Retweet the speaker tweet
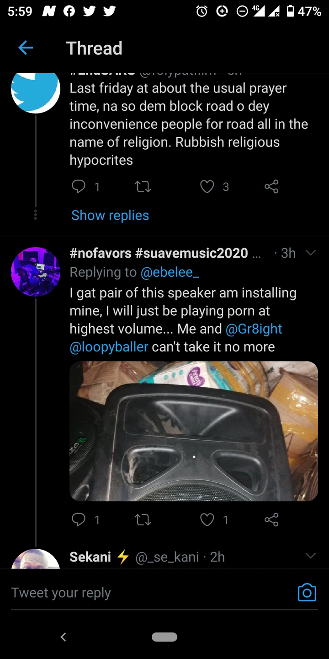 pos(143,519)
